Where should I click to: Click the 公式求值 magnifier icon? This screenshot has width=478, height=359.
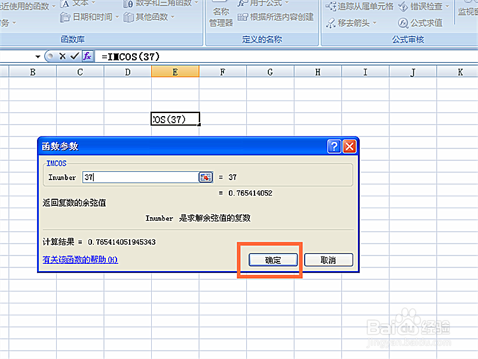pos(403,23)
